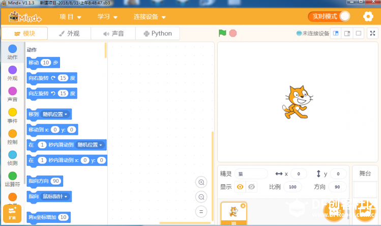Click the green flag to run
381x226 pixels.
[x=222, y=33]
